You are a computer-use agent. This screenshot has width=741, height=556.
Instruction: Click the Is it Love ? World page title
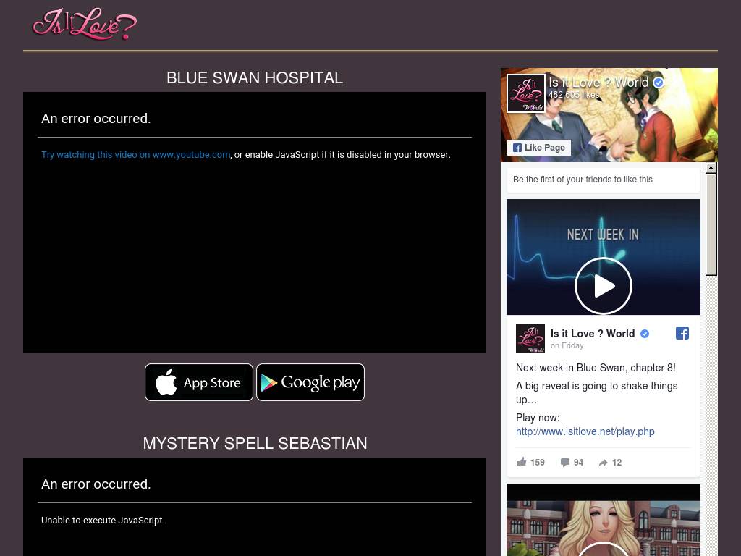click(598, 83)
